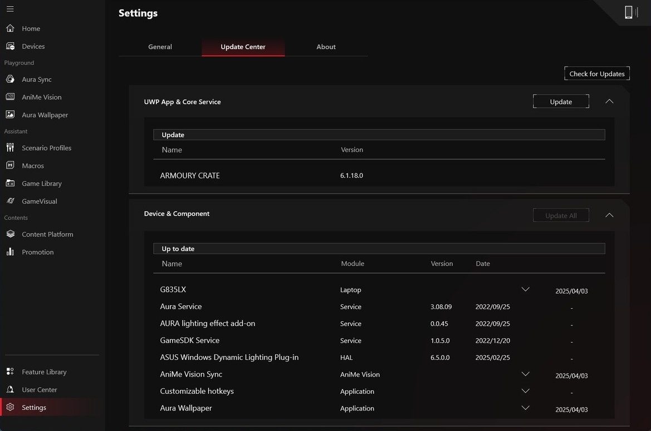The height and width of the screenshot is (431, 651).
Task: Click version 0.0.45 cell
Action: [439, 324]
